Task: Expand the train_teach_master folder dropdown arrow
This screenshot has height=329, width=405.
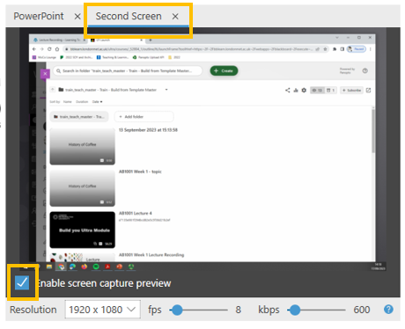Action: click(x=166, y=90)
